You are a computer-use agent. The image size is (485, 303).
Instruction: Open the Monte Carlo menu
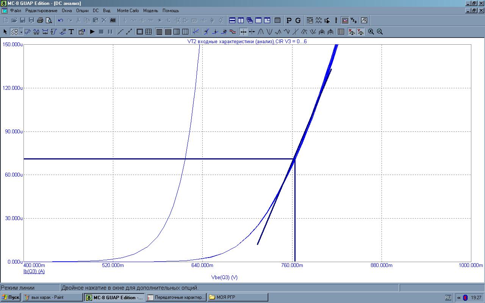click(x=128, y=11)
